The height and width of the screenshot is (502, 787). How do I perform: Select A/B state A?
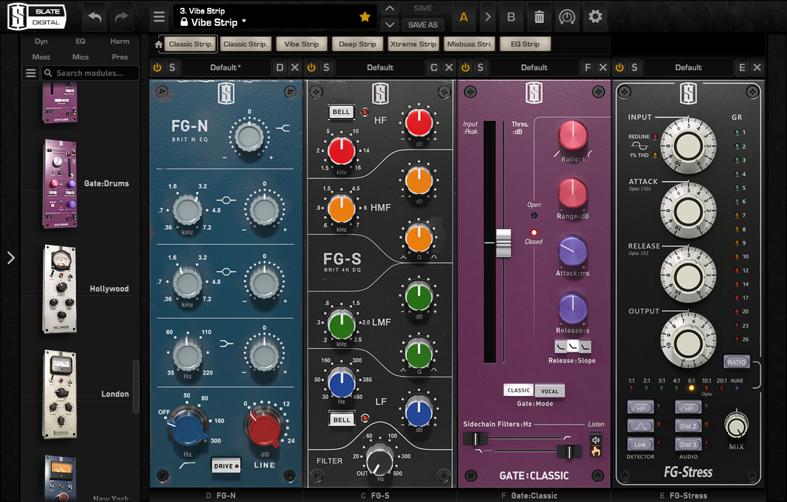tap(464, 17)
